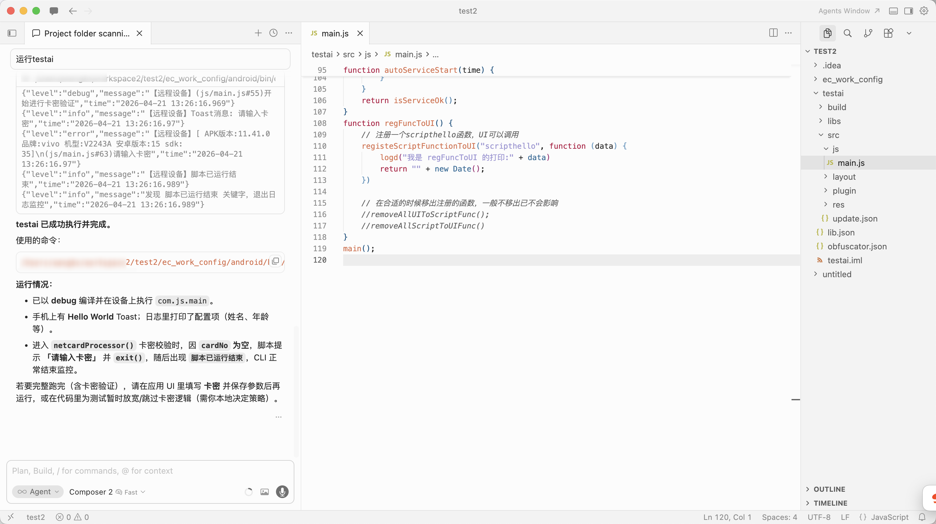Open chat history clock icon

click(x=273, y=33)
